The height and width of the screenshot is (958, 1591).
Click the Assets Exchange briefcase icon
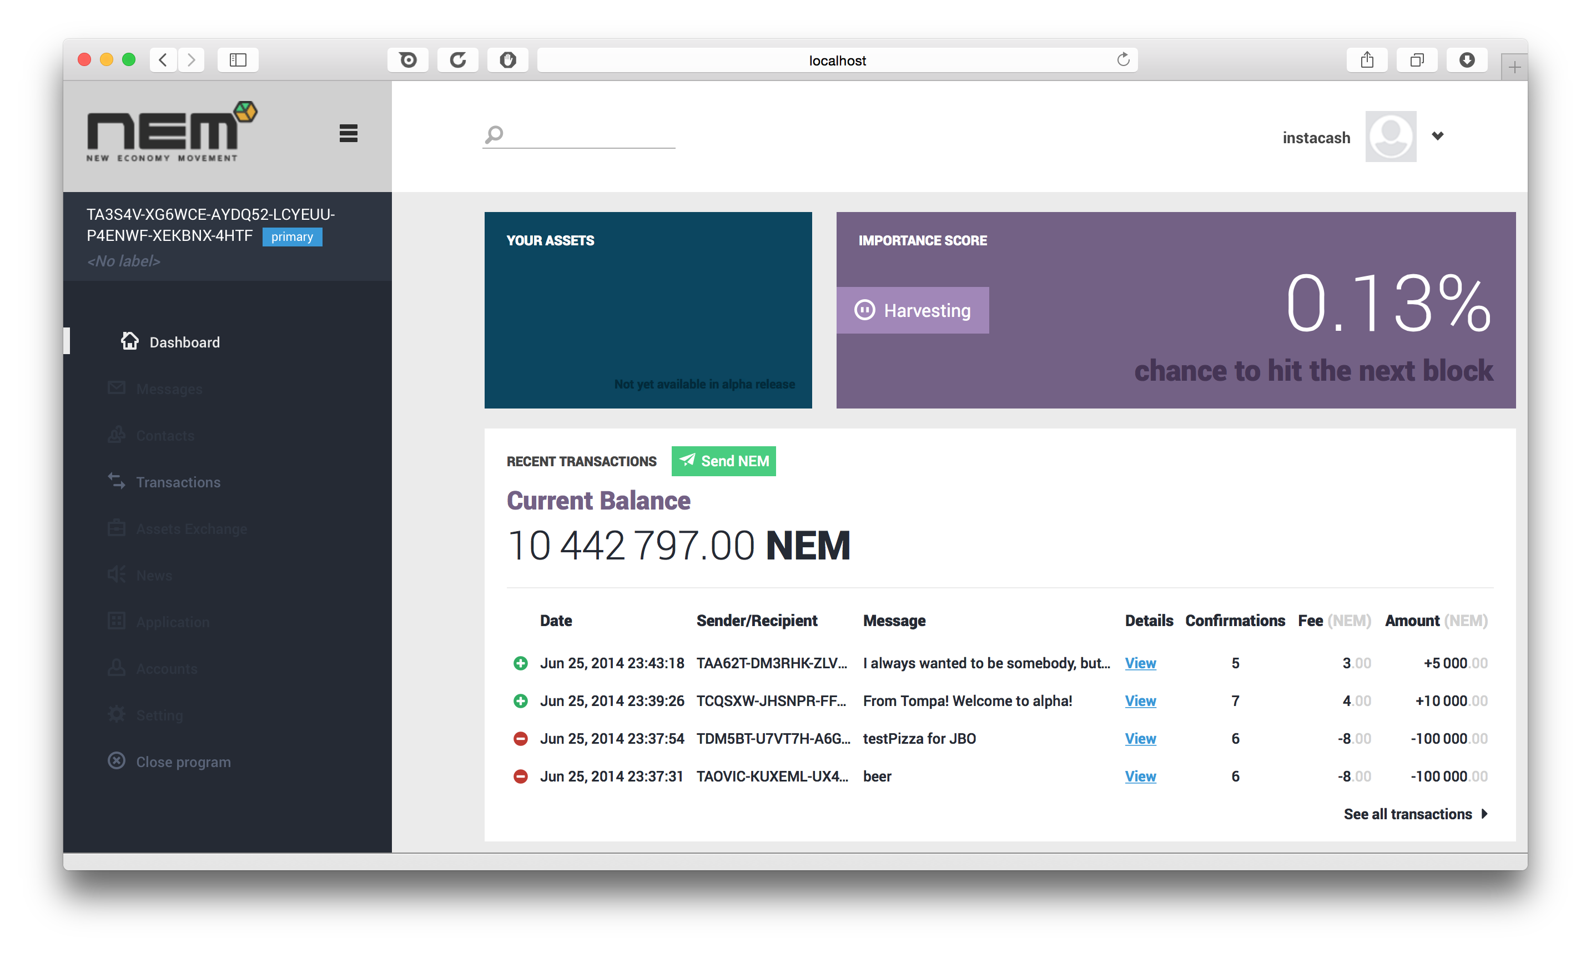(116, 527)
